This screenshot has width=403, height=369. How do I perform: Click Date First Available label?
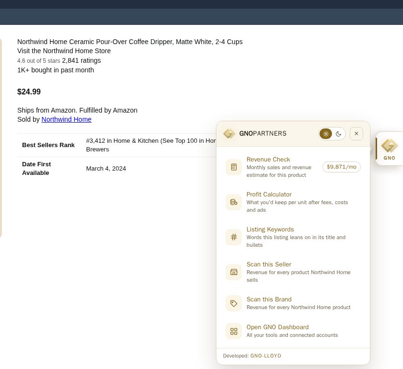click(36, 169)
